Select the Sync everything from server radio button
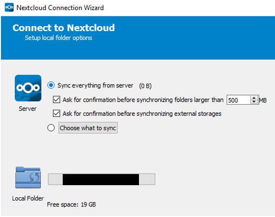Screen dimensions: 275x217 point(51,85)
